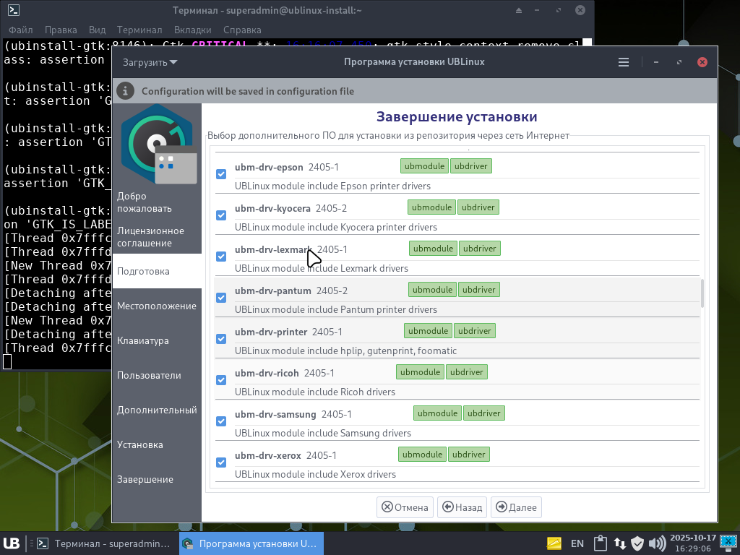Click the yellow notes tray icon
This screenshot has height=555, width=740.
click(x=554, y=543)
